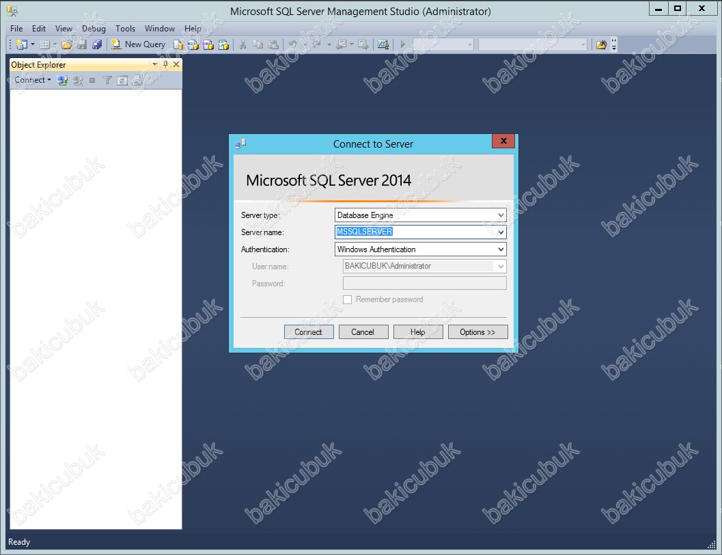Click the Filter funnel icon in Object Explorer
722x555 pixels.
tap(107, 81)
